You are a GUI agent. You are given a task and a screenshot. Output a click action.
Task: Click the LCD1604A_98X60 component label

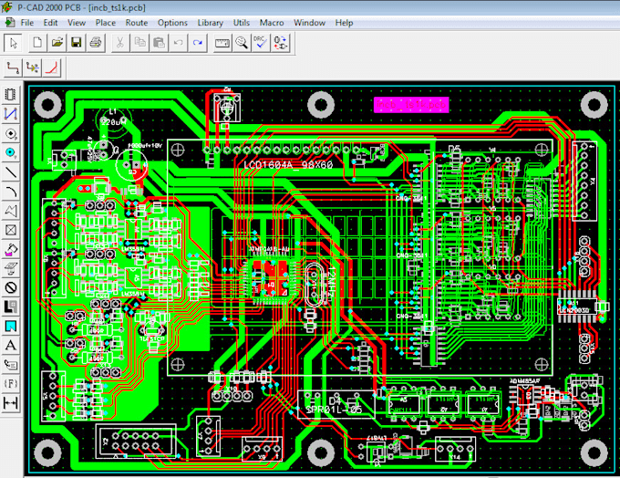288,164
